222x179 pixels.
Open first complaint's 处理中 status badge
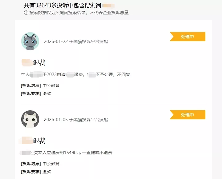pyautogui.click(x=188, y=37)
